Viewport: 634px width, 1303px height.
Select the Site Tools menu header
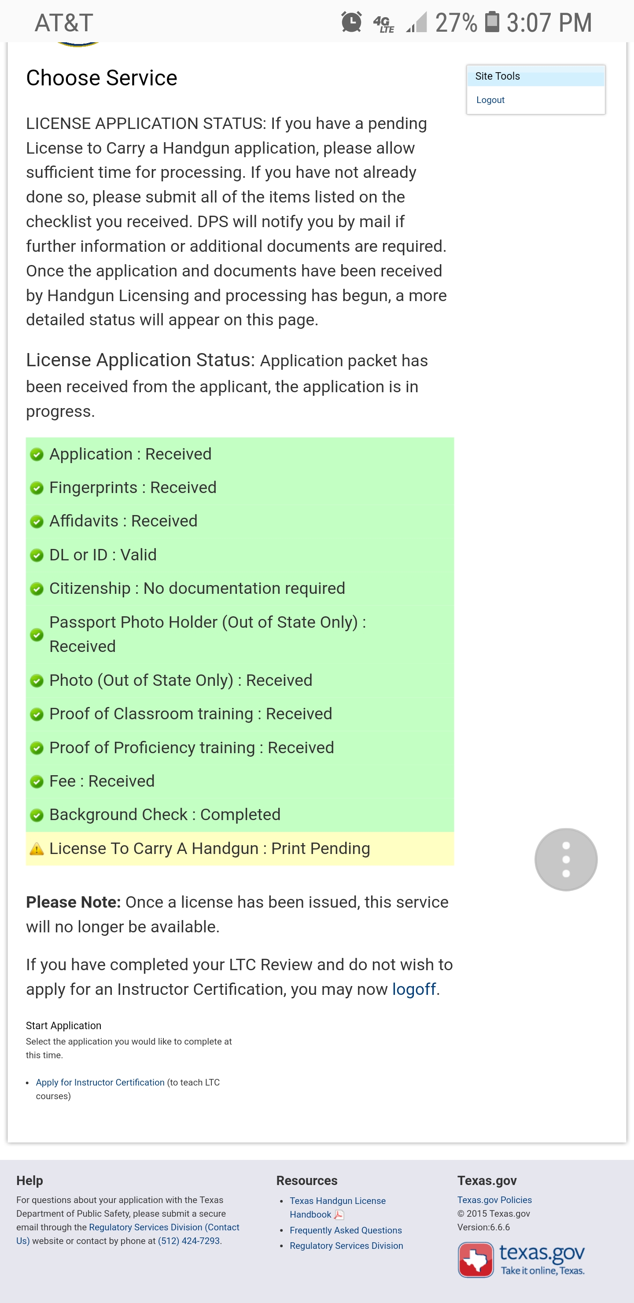point(535,77)
